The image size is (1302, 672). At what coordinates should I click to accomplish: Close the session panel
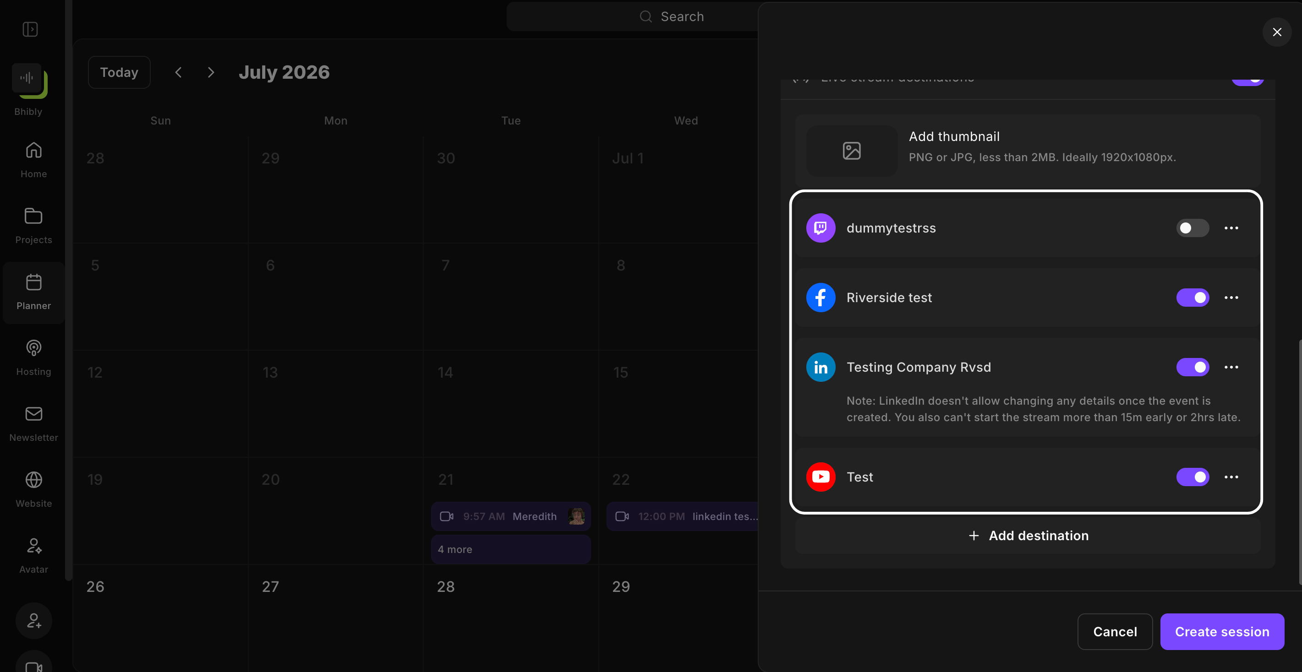[x=1277, y=33]
